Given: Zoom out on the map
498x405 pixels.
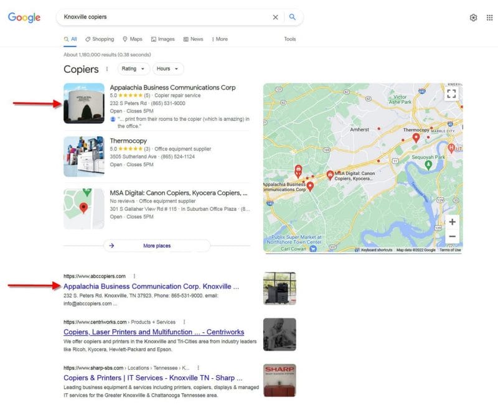Looking at the screenshot, I should click(453, 236).
